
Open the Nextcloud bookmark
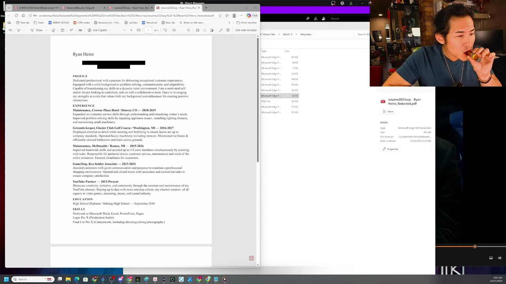[x=149, y=22]
